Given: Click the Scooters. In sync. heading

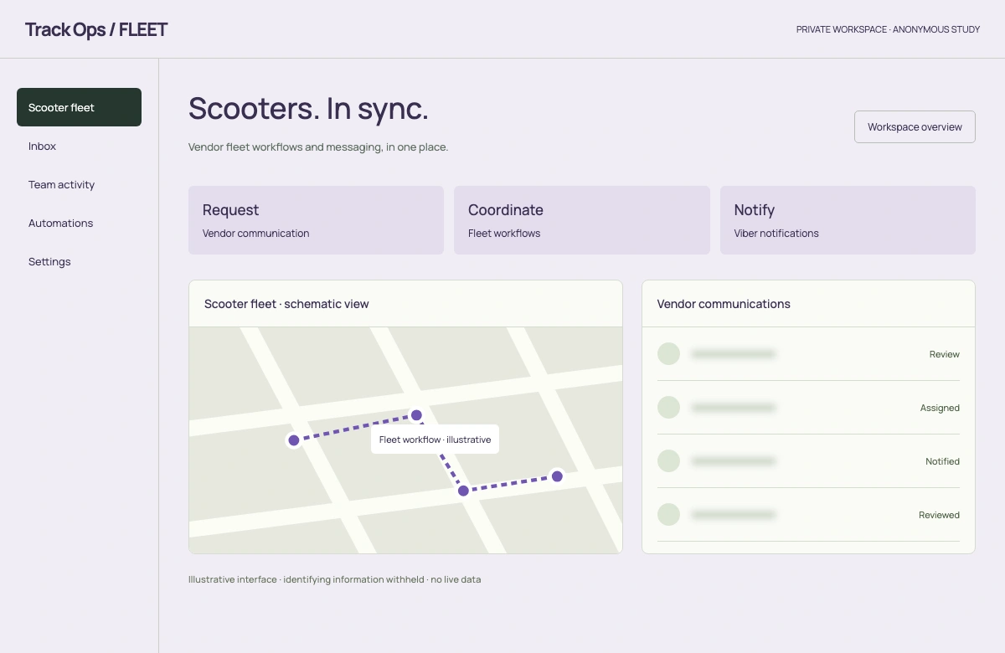Looking at the screenshot, I should [x=308, y=109].
